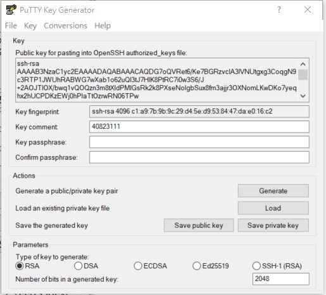This screenshot has width=326, height=295.
Task: Close the PuTTY Key Generator window
Action: pos(308,10)
